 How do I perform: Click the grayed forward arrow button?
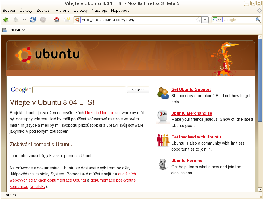[16, 20]
